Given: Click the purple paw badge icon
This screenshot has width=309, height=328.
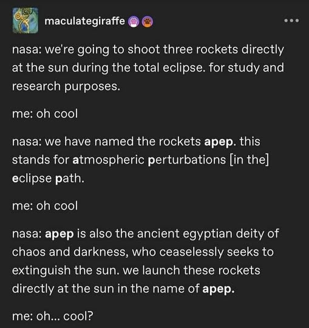Looking at the screenshot, I should click(134, 21).
